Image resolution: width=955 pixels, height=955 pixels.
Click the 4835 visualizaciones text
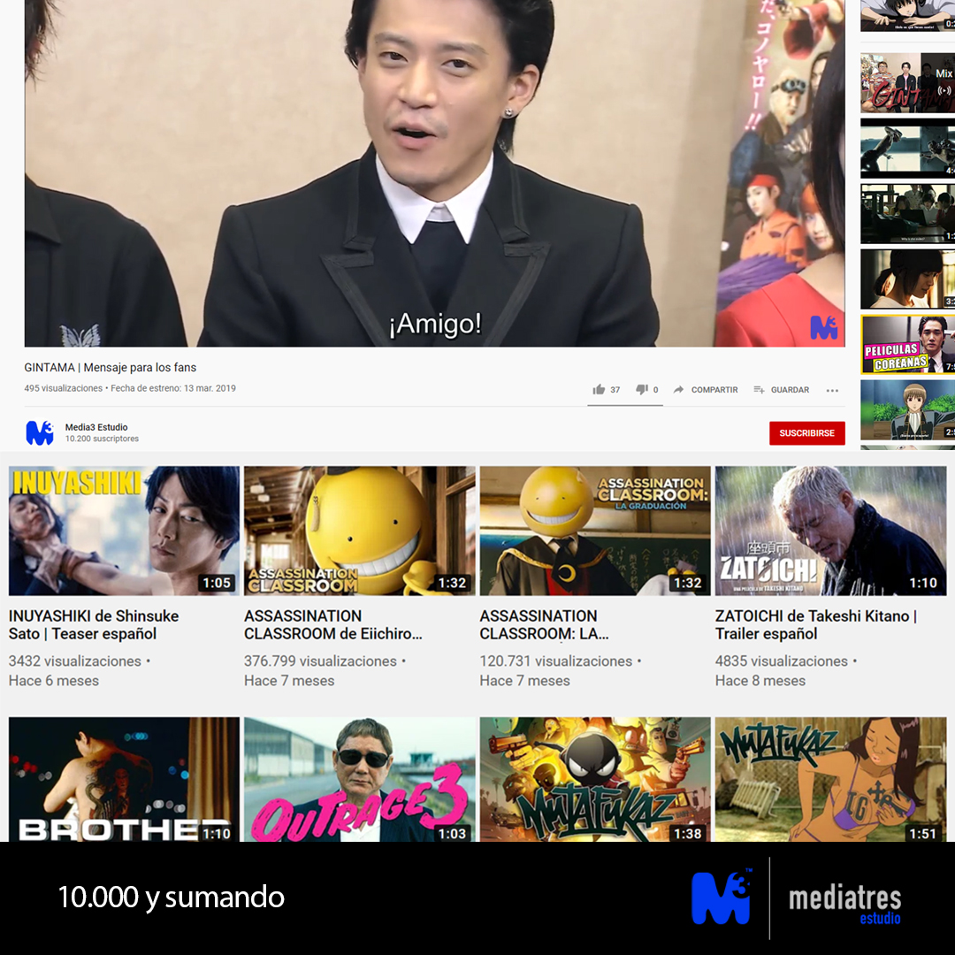point(782,661)
